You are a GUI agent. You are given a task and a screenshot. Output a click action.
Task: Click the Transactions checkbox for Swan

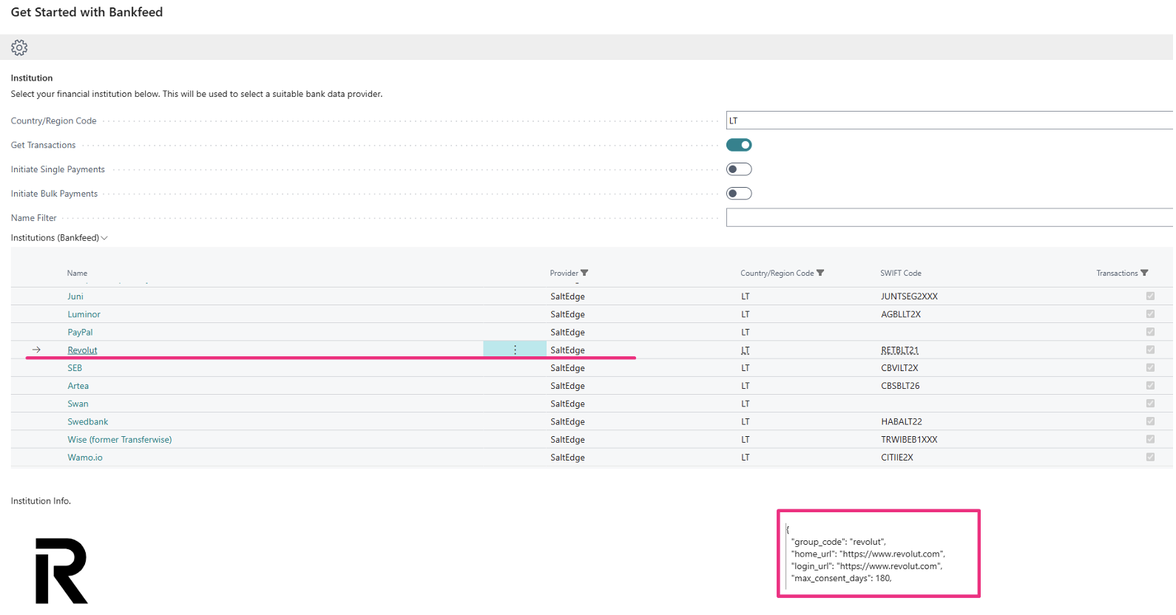[x=1150, y=404]
